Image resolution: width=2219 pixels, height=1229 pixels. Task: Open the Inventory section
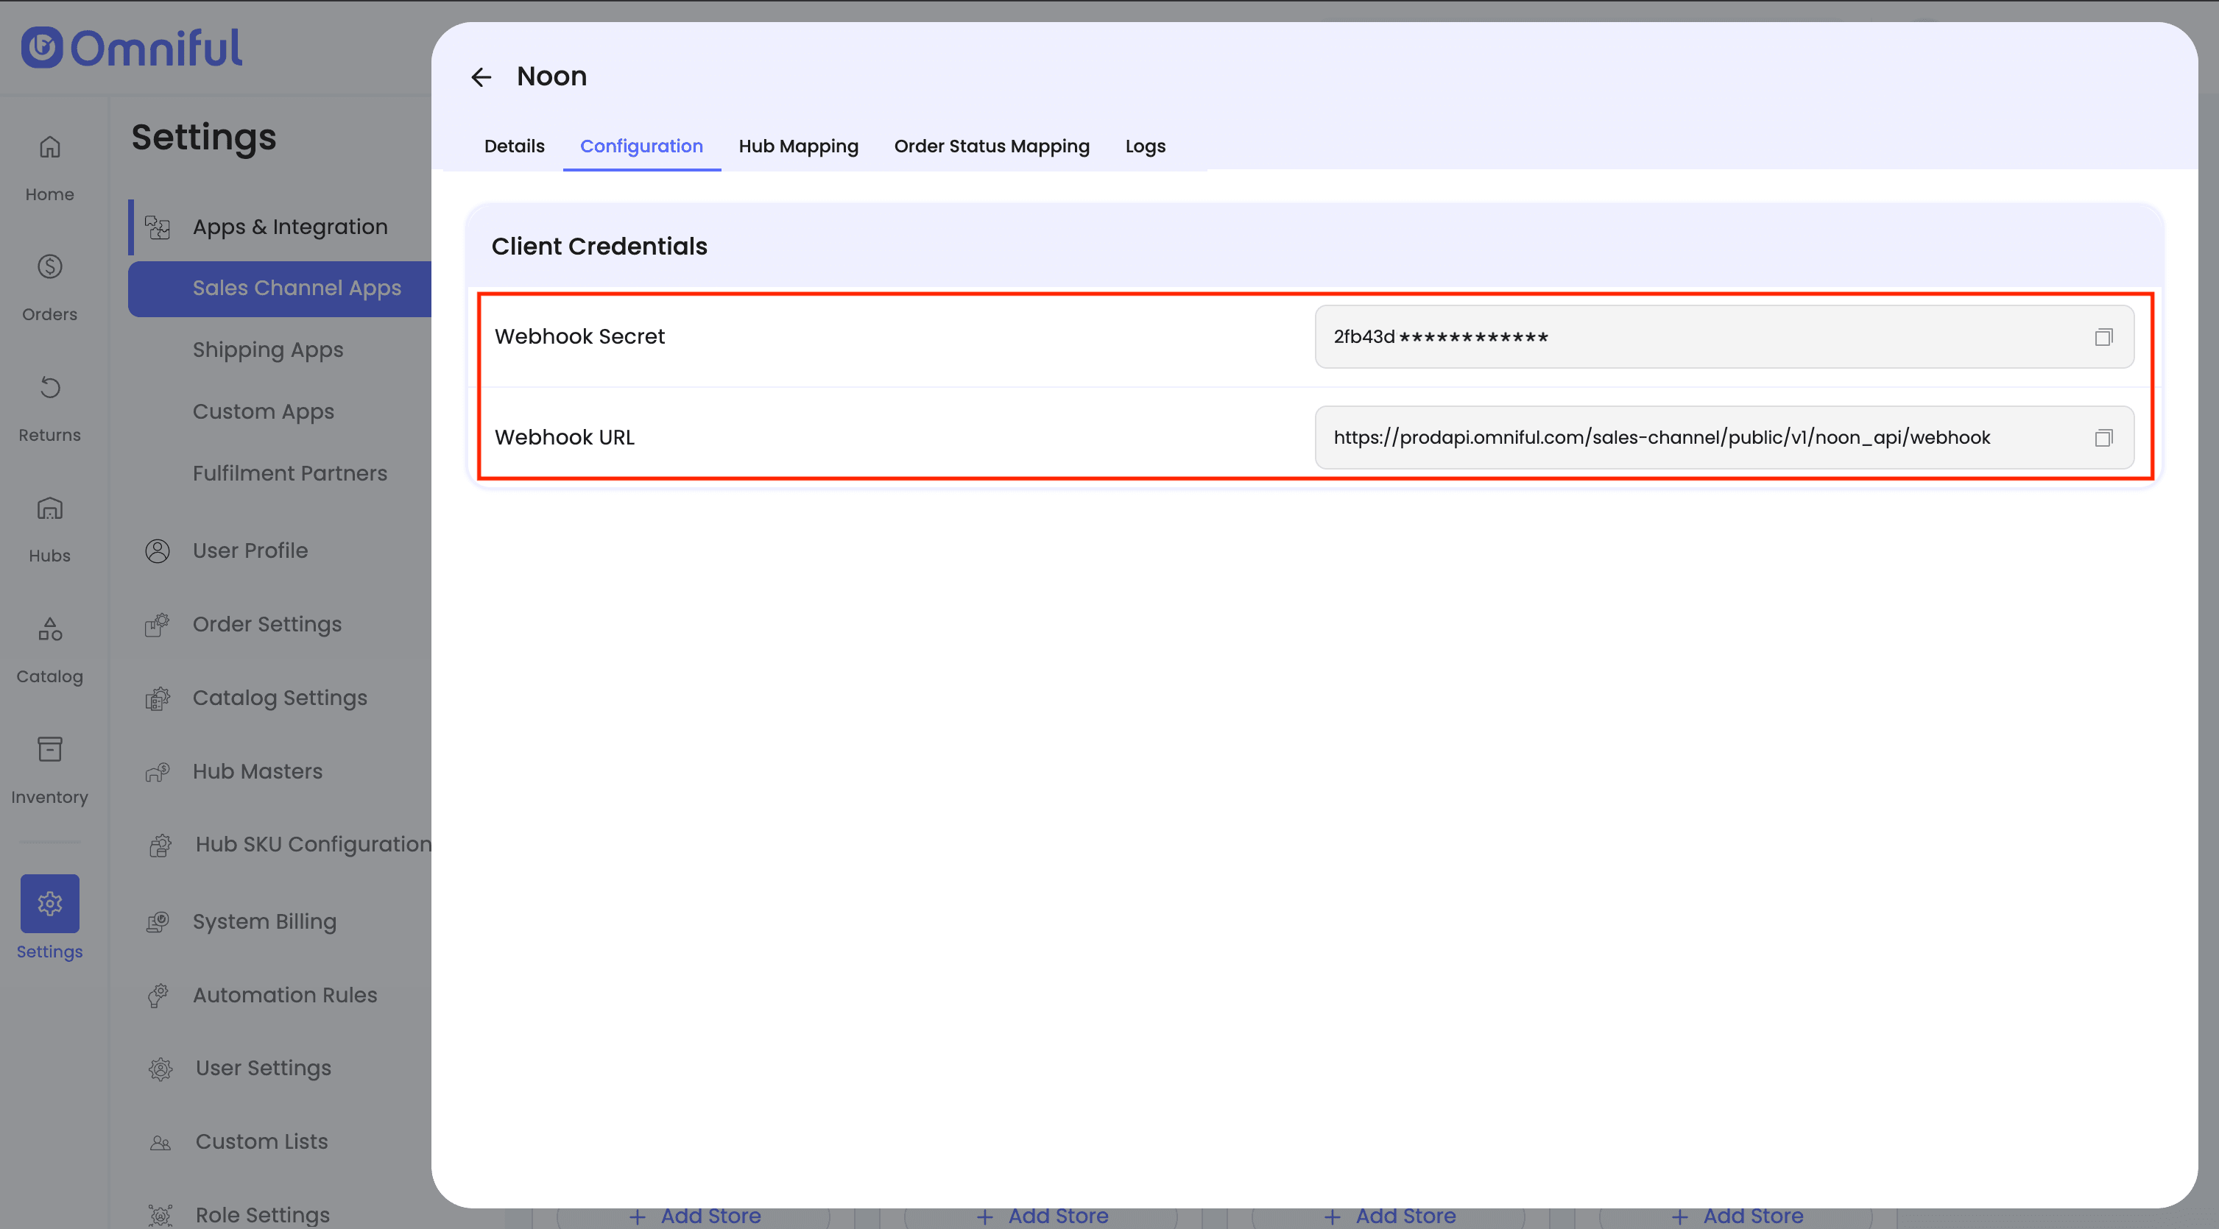tap(50, 771)
